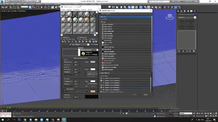
Task: Activate the Select and Move tool
Action: coord(45,7)
